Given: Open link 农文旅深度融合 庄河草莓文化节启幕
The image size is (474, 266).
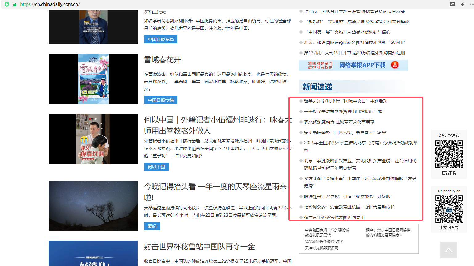Looking at the screenshot, I should point(339,122).
